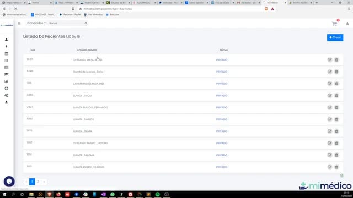Open the user profile icon at top right
Viewport: 353px width, 198px height.
click(x=347, y=23)
